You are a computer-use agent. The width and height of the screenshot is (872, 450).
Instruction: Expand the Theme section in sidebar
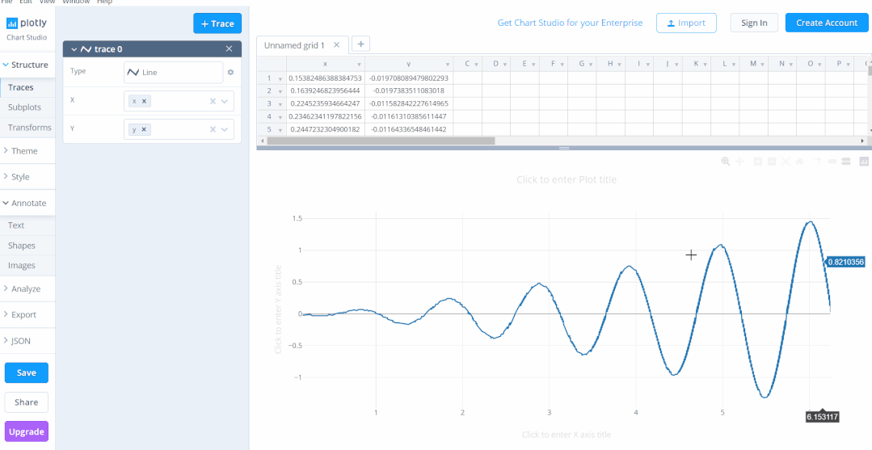pyautogui.click(x=24, y=151)
